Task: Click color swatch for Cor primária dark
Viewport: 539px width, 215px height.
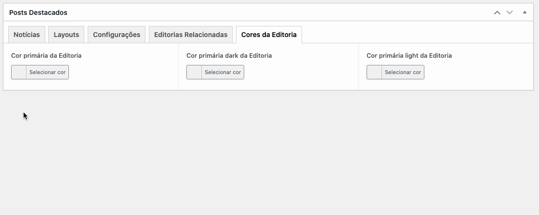Action: tap(194, 72)
